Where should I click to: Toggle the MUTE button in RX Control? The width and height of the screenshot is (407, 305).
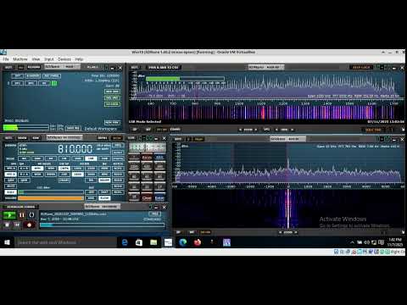10,186
